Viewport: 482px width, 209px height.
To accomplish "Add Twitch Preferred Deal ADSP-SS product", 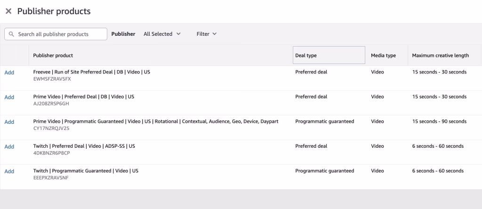I will click(x=9, y=146).
